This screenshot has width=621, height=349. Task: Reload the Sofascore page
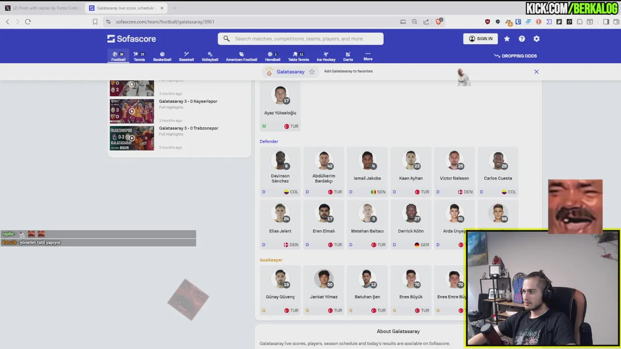tap(28, 22)
